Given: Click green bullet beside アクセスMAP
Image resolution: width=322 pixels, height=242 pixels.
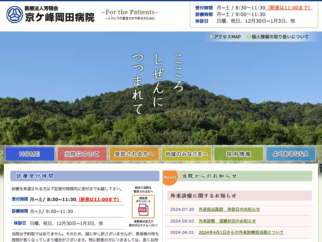Looking at the screenshot, I should pos(211,37).
